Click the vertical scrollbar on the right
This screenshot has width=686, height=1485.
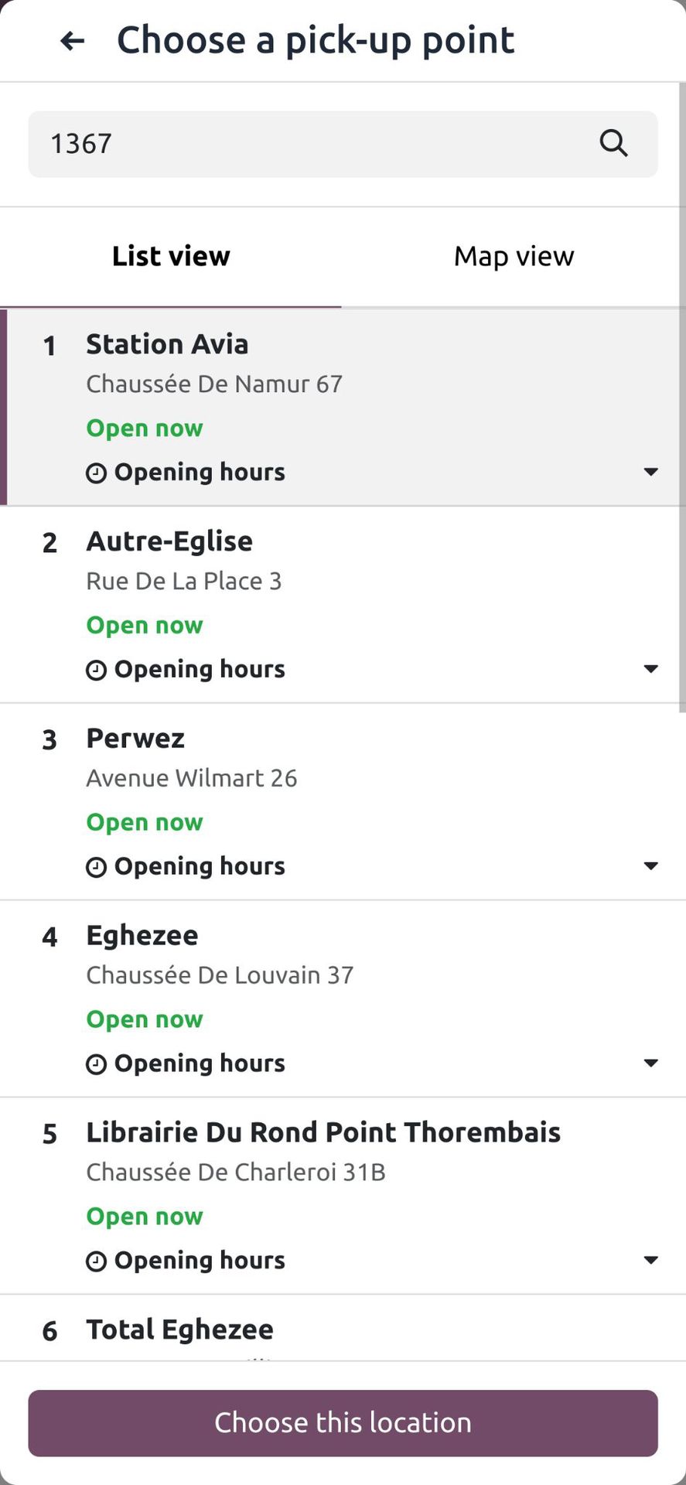click(682, 398)
